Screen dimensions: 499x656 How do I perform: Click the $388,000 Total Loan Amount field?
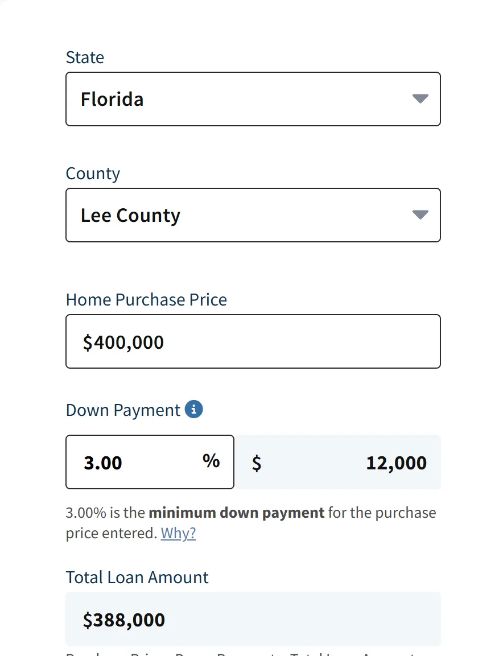tap(253, 619)
